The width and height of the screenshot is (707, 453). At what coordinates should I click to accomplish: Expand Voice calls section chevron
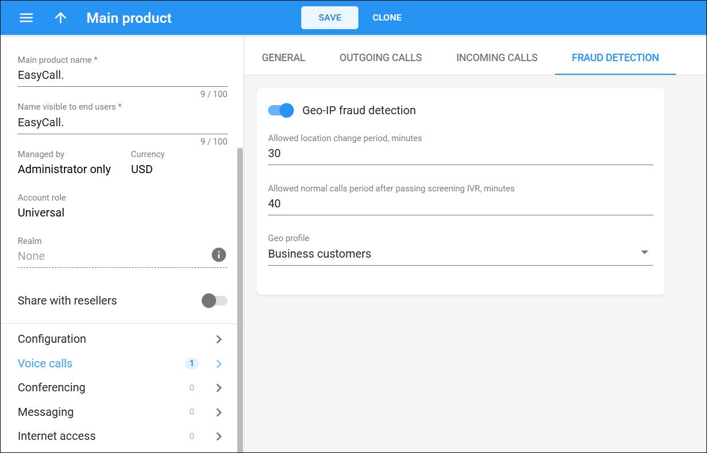pos(219,364)
